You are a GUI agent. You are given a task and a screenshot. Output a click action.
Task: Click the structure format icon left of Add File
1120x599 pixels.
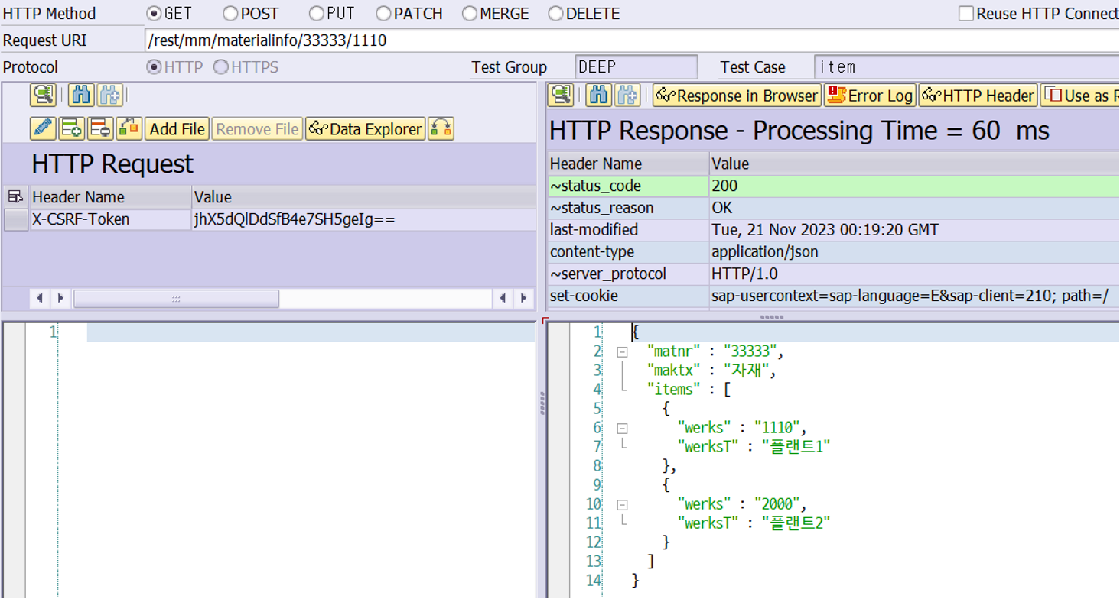[x=129, y=128]
